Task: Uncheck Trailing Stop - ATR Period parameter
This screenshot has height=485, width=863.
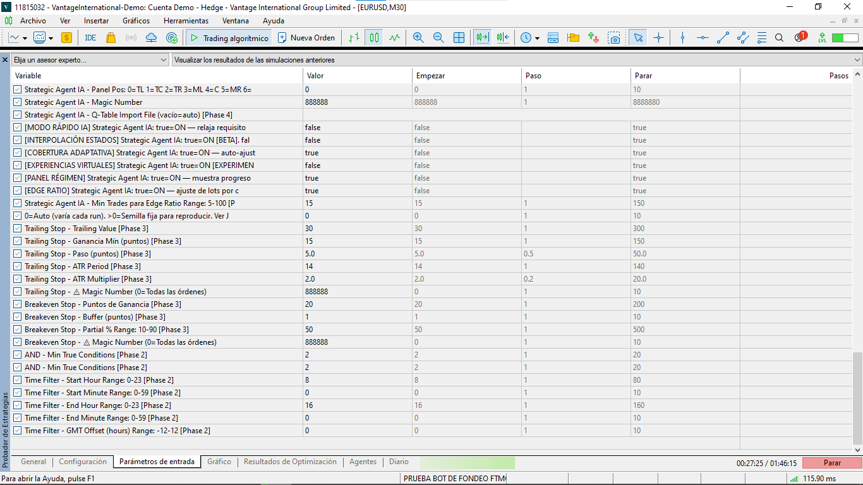Action: 18,266
